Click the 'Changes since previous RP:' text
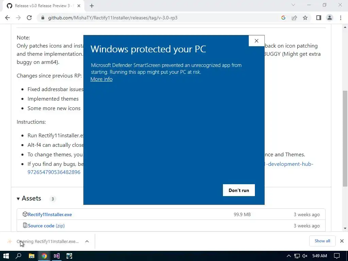Viewport: 348px width, 261px height. click(49, 76)
